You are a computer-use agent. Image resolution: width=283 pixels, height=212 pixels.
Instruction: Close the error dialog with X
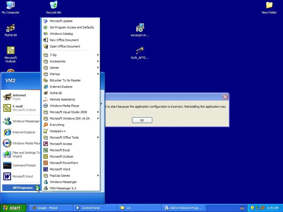pyautogui.click(x=225, y=97)
